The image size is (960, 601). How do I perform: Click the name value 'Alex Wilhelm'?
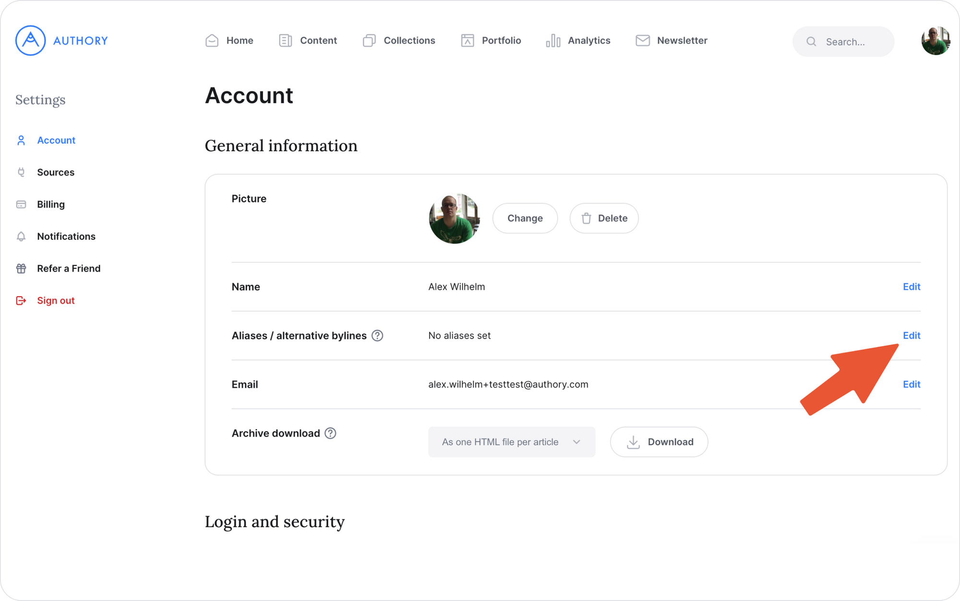[456, 287]
